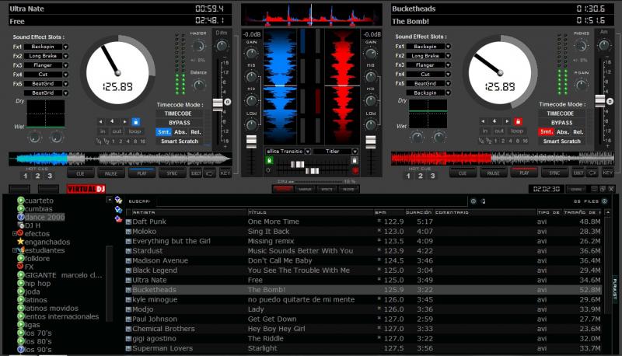Decrease loop length arrow on right deck

(x=483, y=121)
